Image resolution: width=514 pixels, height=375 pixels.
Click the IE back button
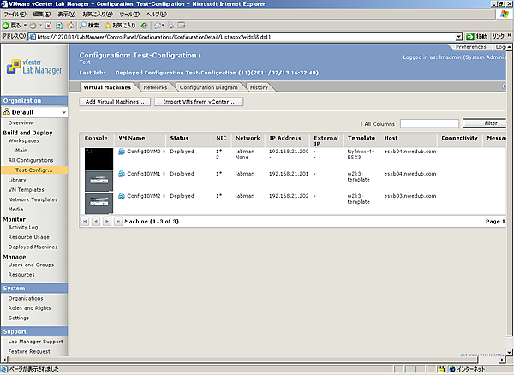pos(10,26)
